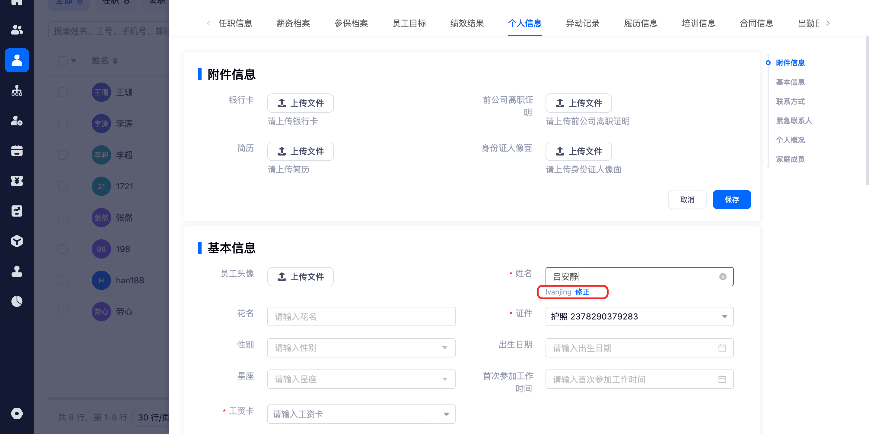Tick the checkbox next to 王珊
Screen dimensions: 869x434
[63, 92]
